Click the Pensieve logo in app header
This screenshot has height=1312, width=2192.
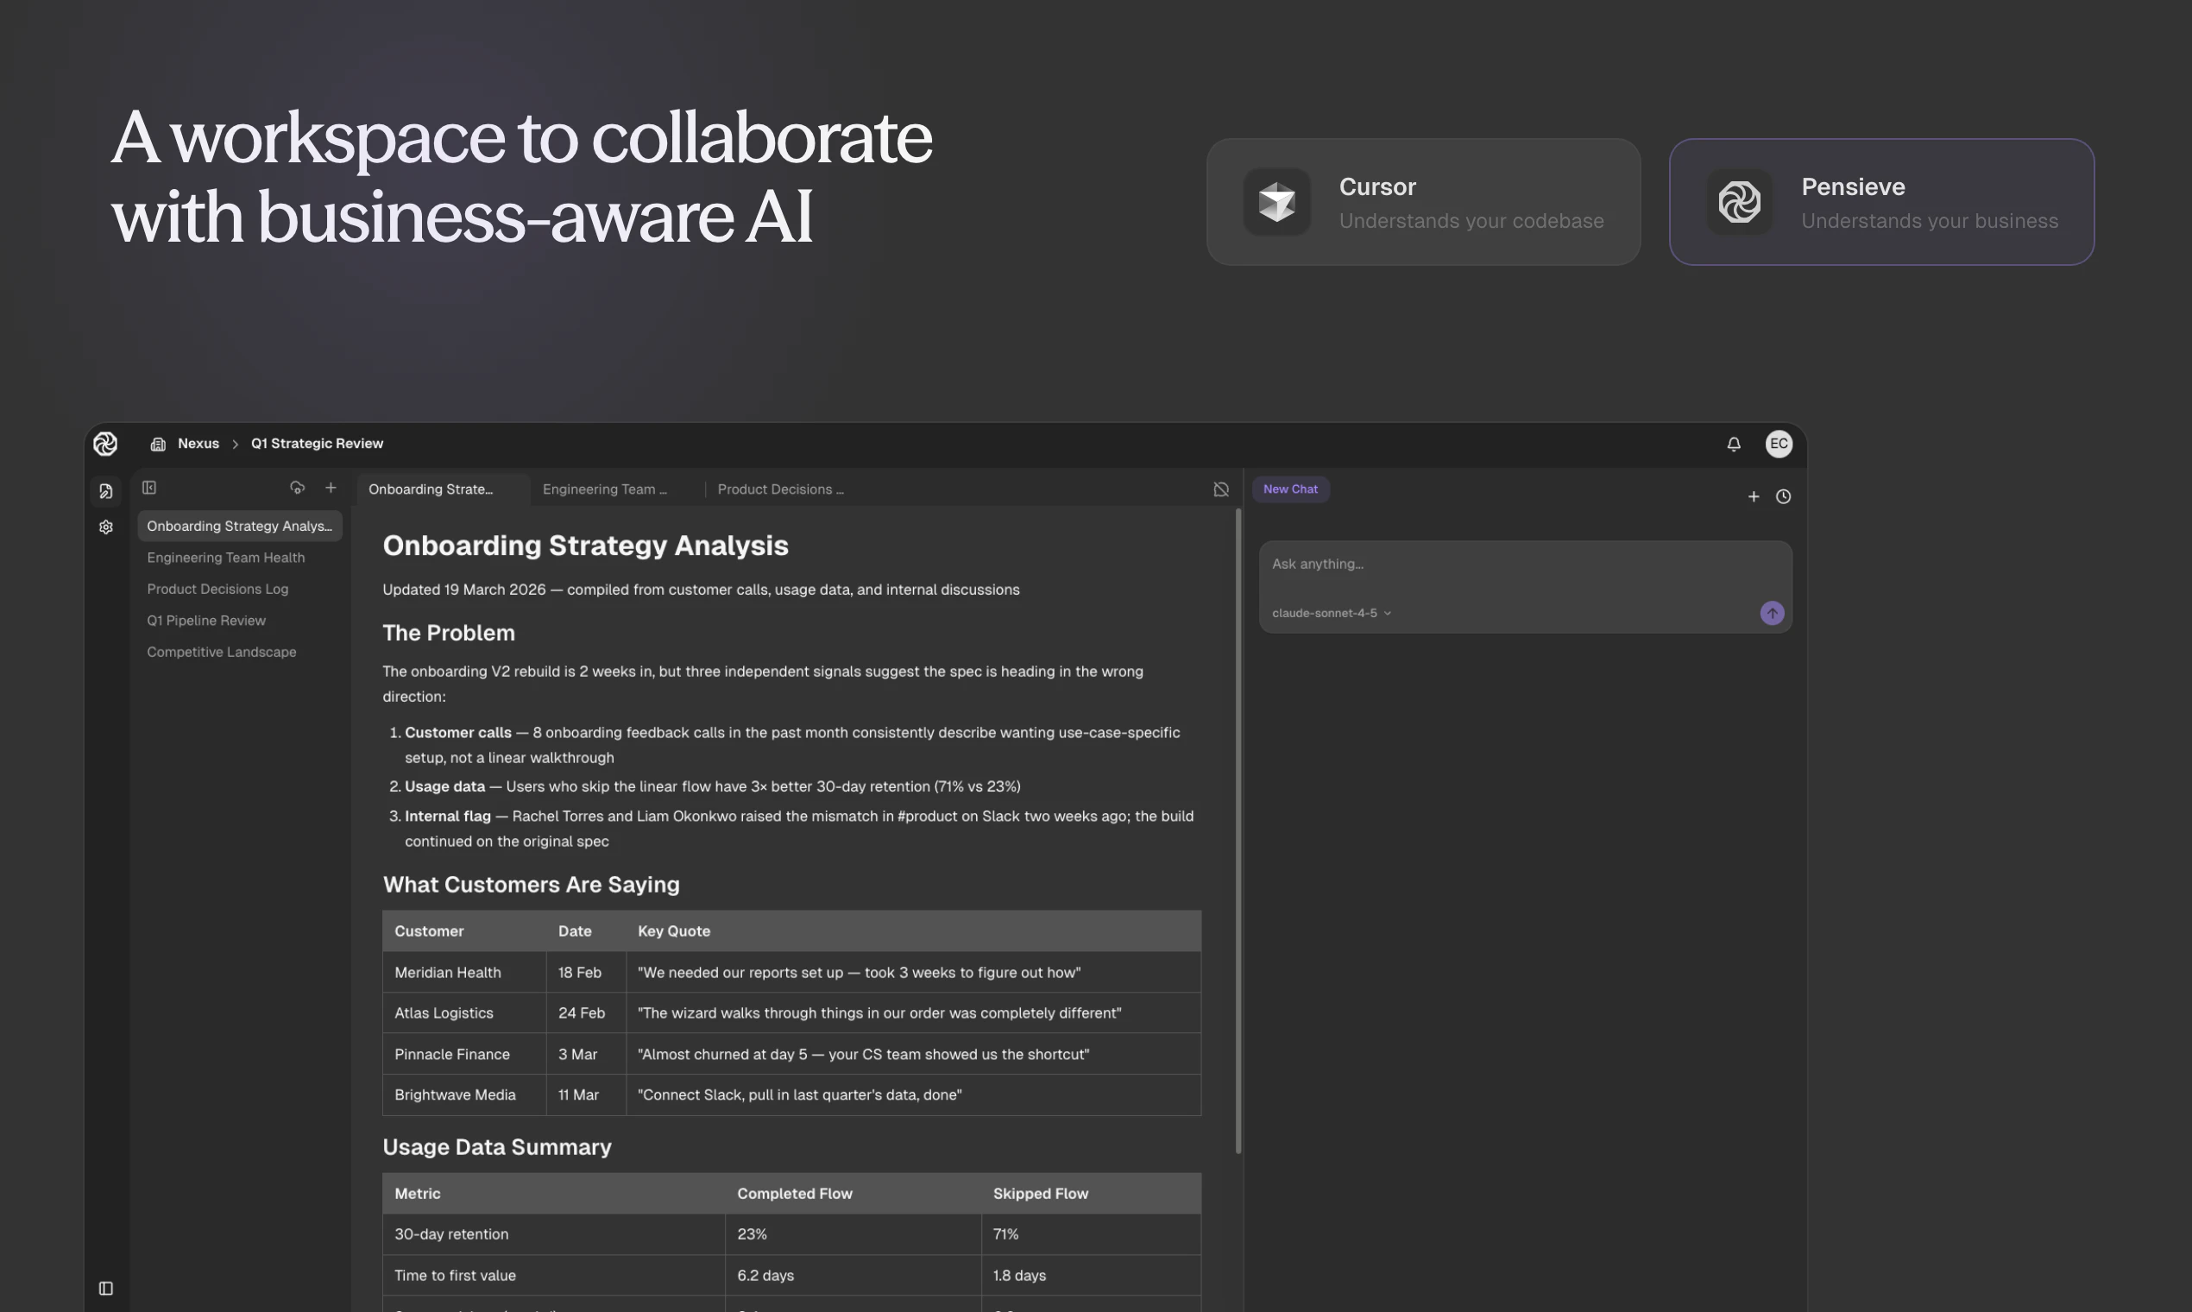point(105,444)
